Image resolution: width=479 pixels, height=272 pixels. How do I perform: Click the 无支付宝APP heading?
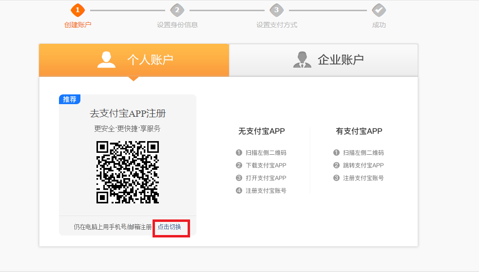click(x=262, y=131)
